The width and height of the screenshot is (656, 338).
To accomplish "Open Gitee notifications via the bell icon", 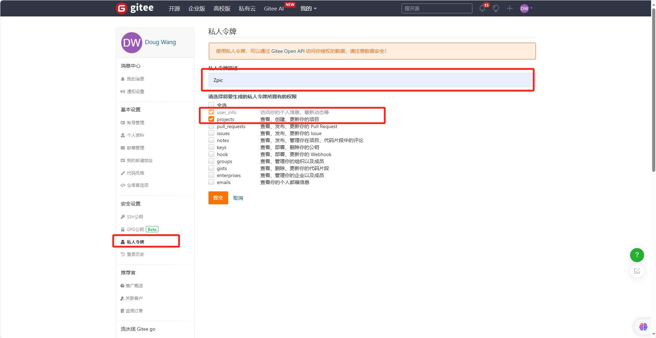I will tap(482, 8).
